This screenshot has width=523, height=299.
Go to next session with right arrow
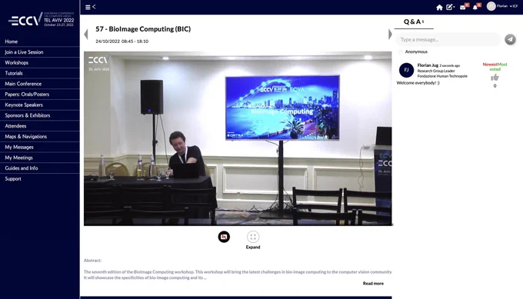[390, 34]
